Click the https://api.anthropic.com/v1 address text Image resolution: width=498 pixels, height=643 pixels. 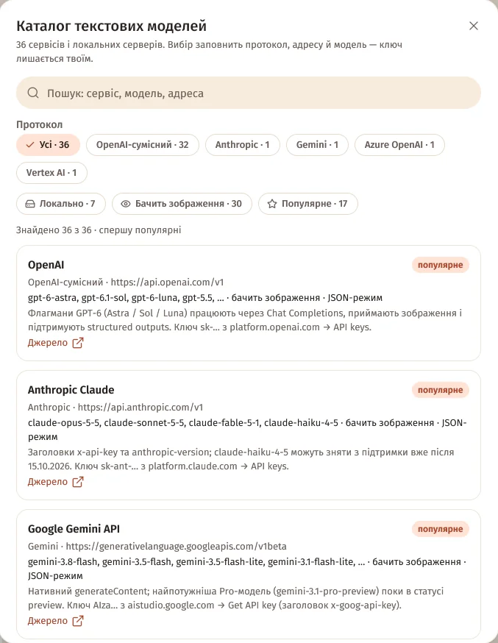point(140,407)
